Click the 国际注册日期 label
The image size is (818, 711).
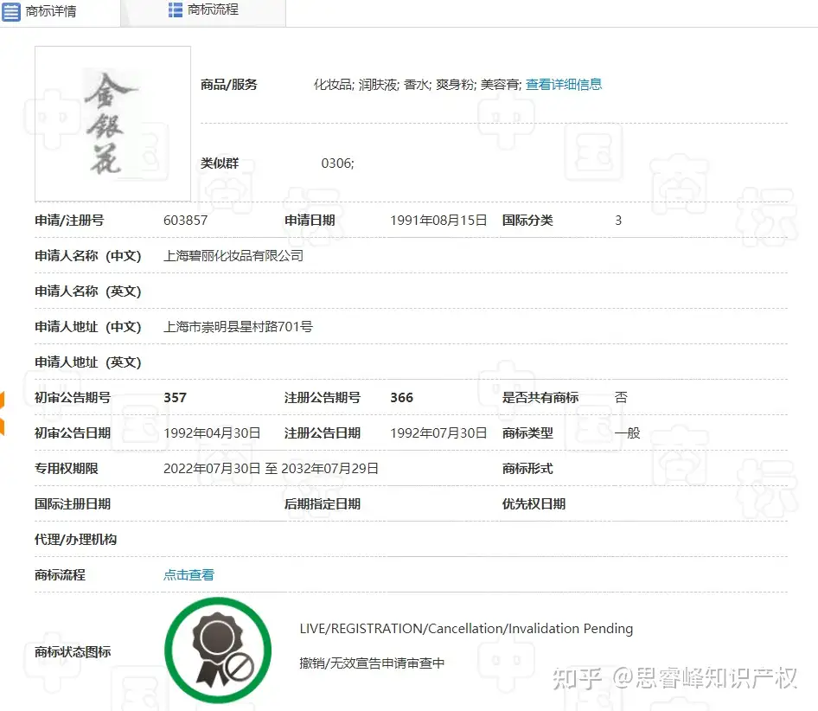(73, 504)
